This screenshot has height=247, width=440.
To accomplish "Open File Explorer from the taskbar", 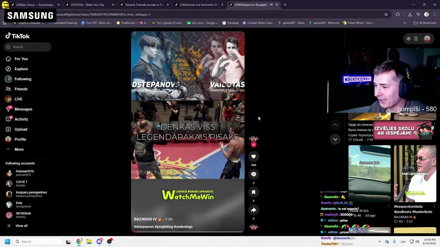I will (x=89, y=242).
